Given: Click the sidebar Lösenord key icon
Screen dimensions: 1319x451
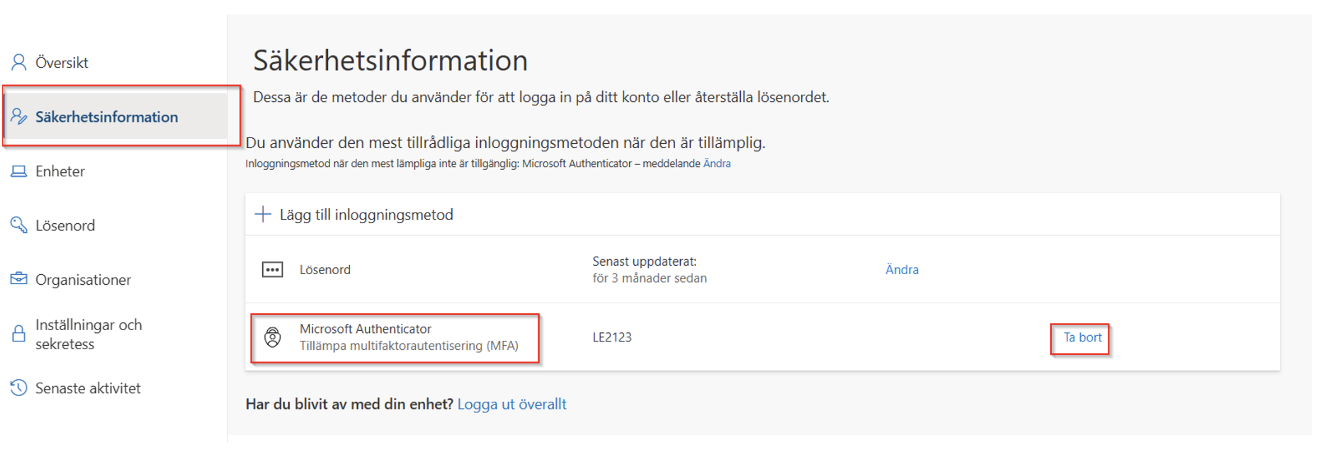Looking at the screenshot, I should pyautogui.click(x=18, y=225).
